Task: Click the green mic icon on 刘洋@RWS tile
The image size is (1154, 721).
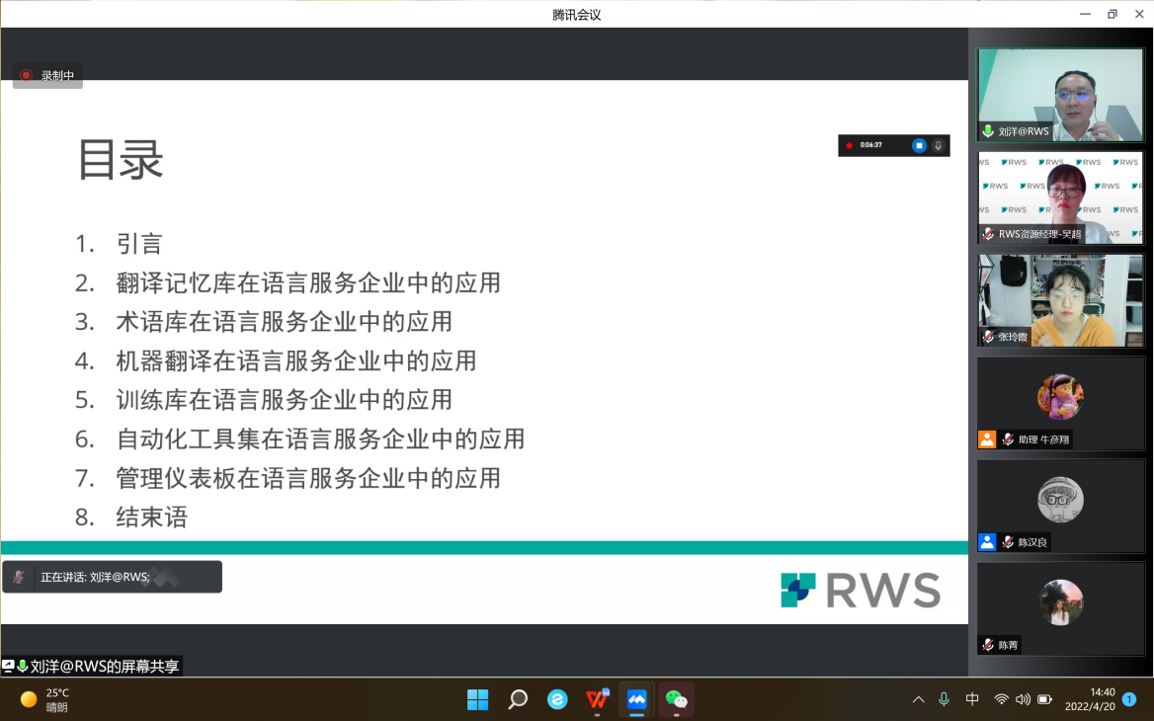Action: (988, 131)
